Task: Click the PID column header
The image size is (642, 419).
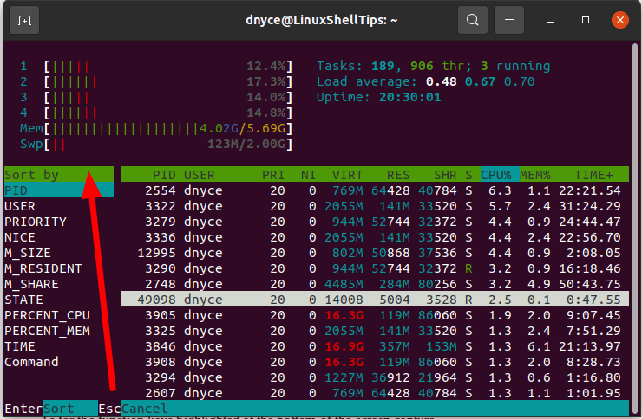Action: pyautogui.click(x=164, y=175)
